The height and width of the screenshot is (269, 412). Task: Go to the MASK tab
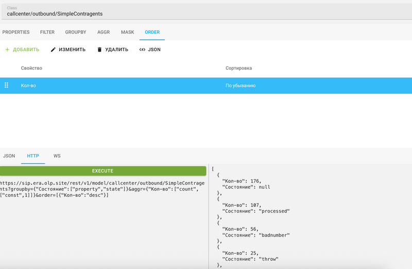(x=127, y=32)
